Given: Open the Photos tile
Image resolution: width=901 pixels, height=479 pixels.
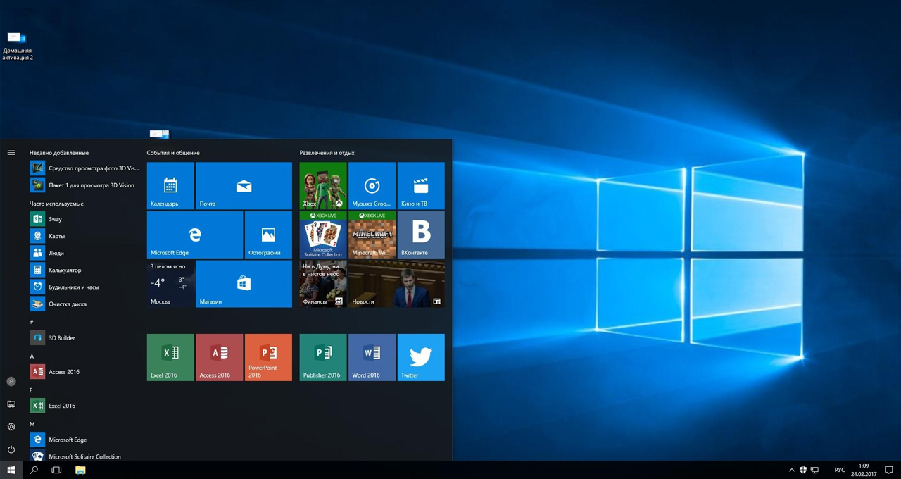Looking at the screenshot, I should 268,235.
